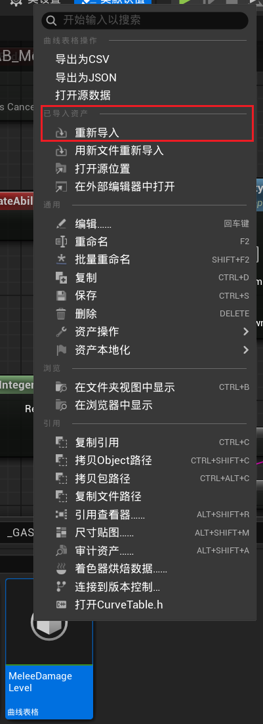The image size is (263, 724).
Task: Click the branch icon for 连接到版本控制
Action: 61,587
